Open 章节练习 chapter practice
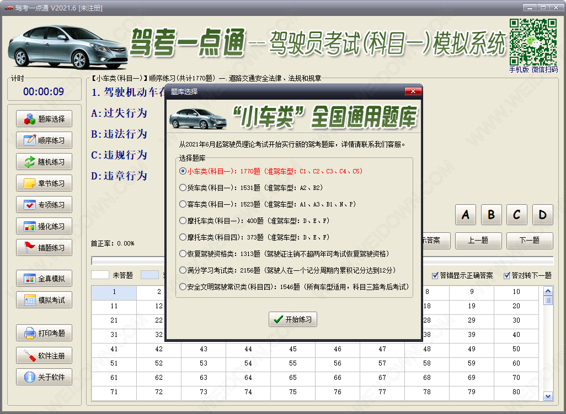Viewport: 566px width, 414px height. [45, 183]
